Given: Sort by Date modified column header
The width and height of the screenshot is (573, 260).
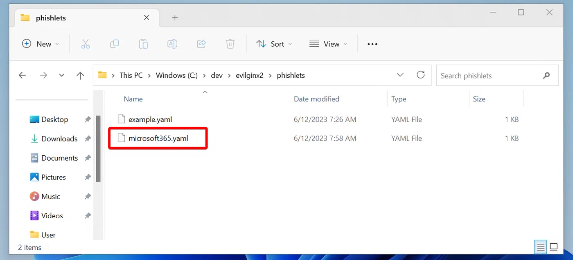Looking at the screenshot, I should click(x=316, y=99).
